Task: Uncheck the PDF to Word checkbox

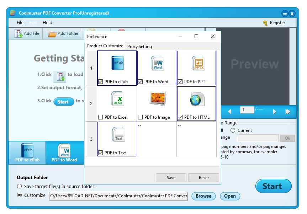Action: 141,81
